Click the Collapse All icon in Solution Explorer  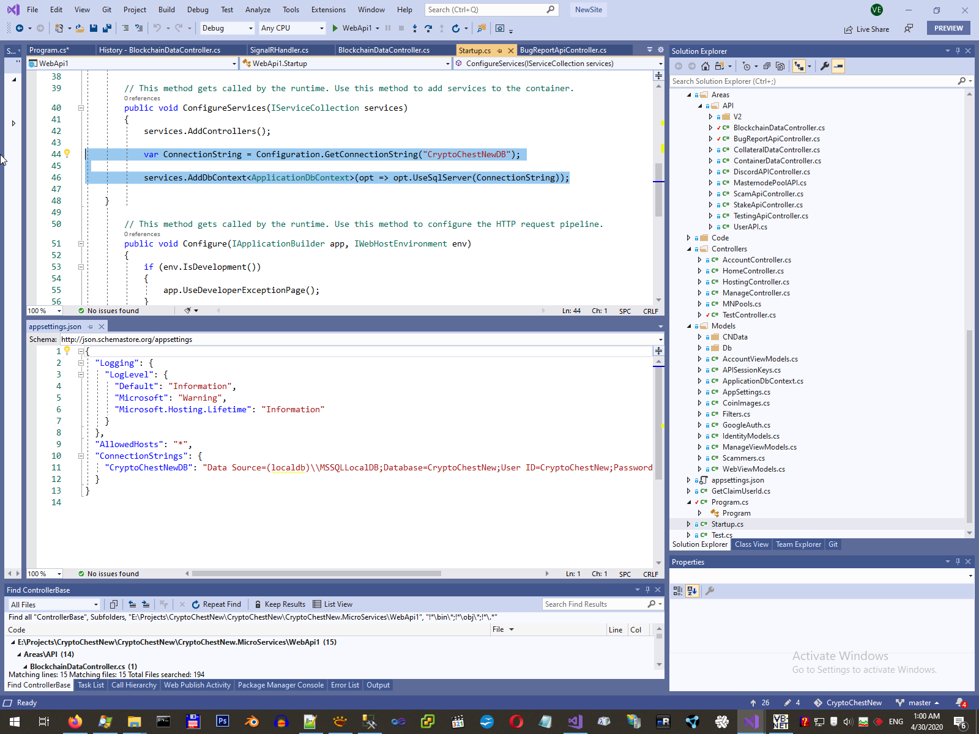[x=767, y=66]
